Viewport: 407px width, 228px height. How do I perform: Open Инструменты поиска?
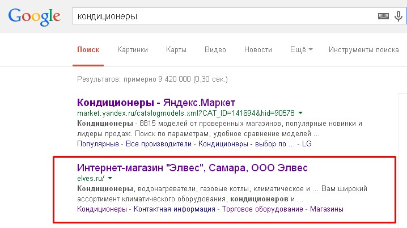tap(364, 49)
